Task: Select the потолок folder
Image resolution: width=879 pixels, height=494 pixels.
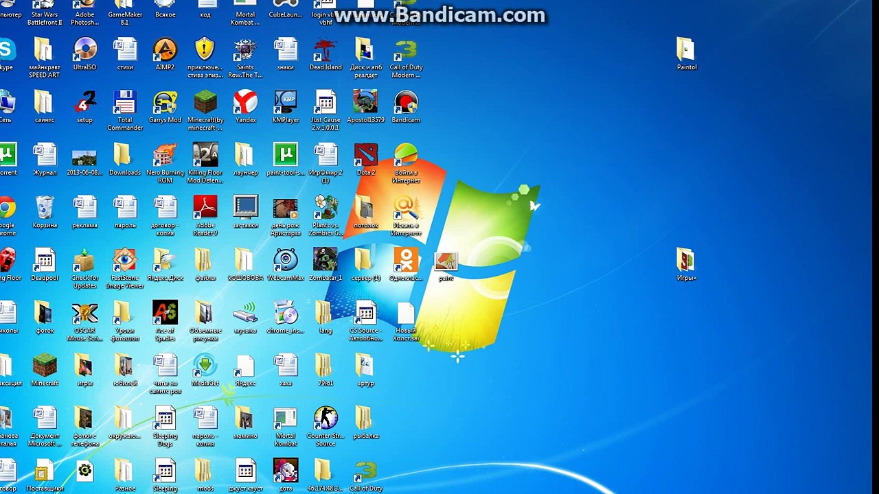Action: click(x=366, y=212)
